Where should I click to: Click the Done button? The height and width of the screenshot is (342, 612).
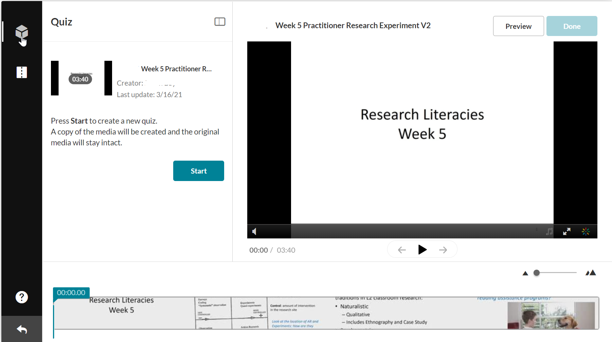coord(572,26)
